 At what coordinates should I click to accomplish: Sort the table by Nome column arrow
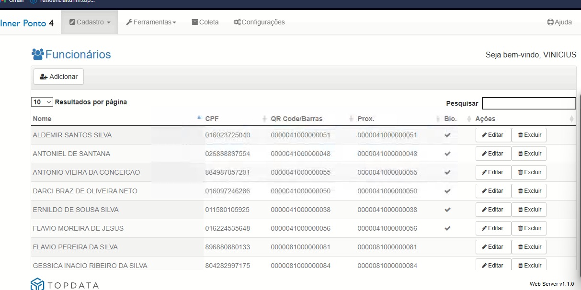pos(199,118)
